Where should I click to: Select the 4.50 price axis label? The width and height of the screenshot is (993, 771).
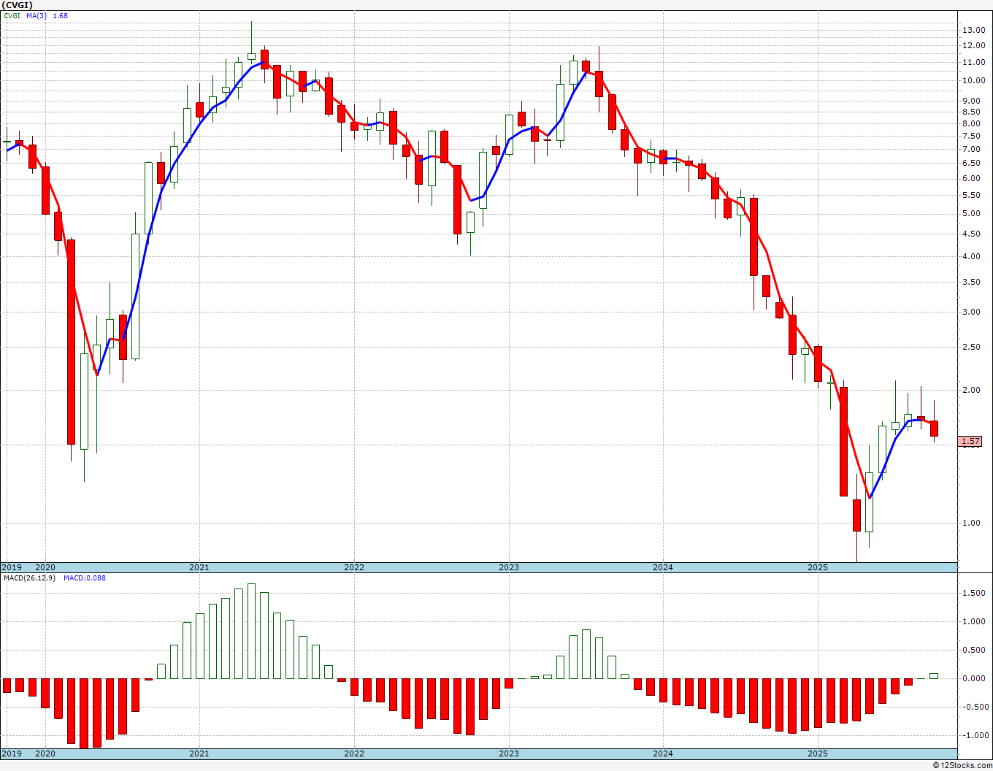[x=972, y=234]
